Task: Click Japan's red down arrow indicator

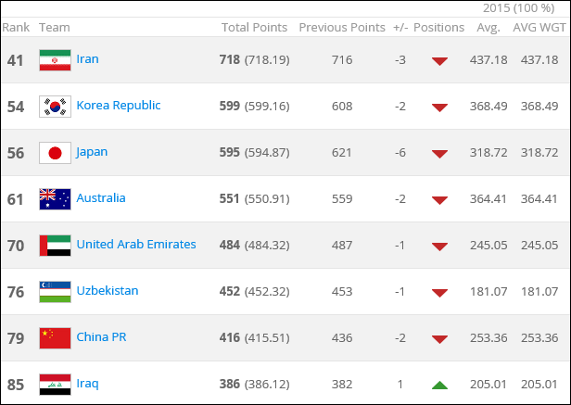Action: coord(439,154)
